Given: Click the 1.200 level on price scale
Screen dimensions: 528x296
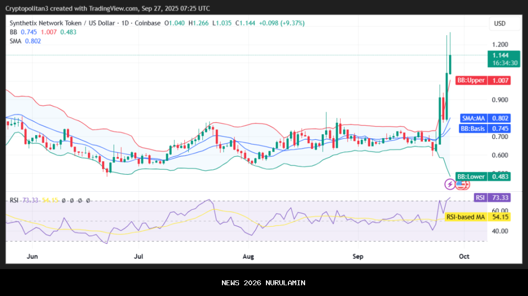Looking at the screenshot, I should [499, 45].
